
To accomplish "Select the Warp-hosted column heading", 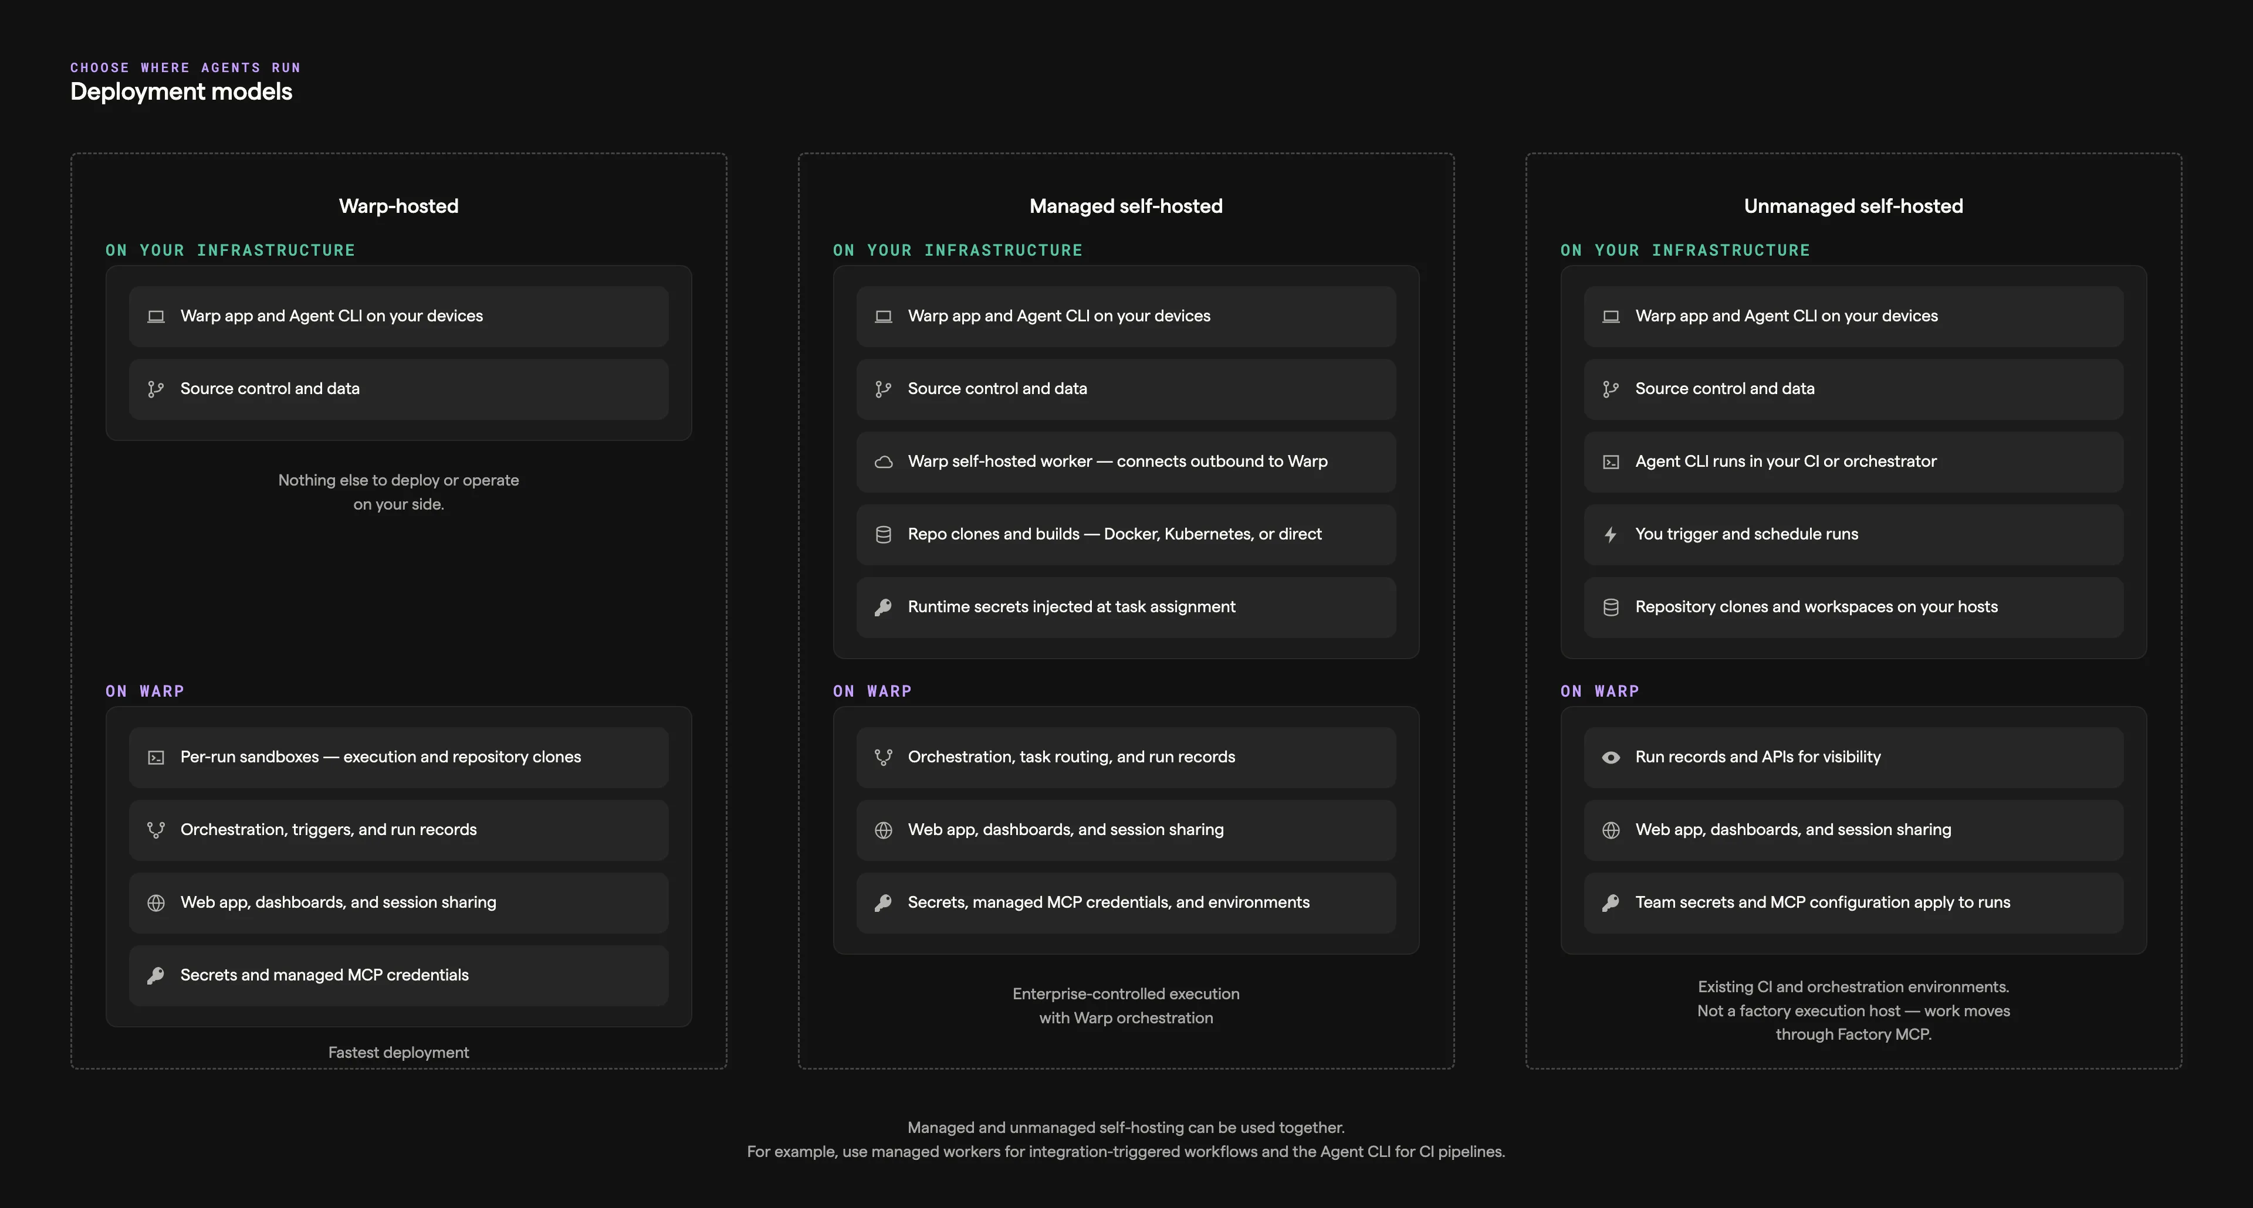I will coord(399,206).
